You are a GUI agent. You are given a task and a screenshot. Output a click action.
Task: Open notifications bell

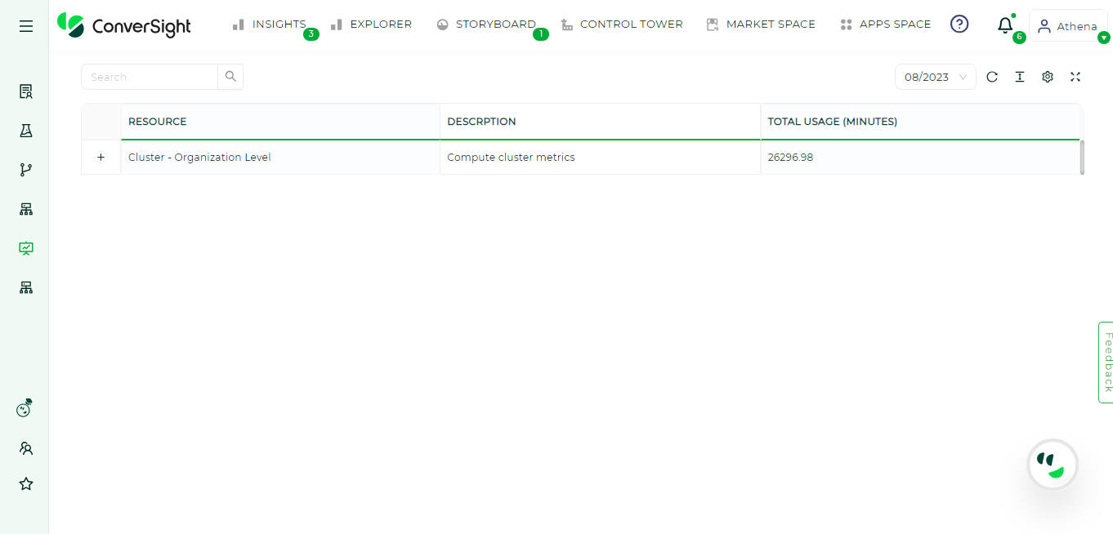coord(1005,25)
